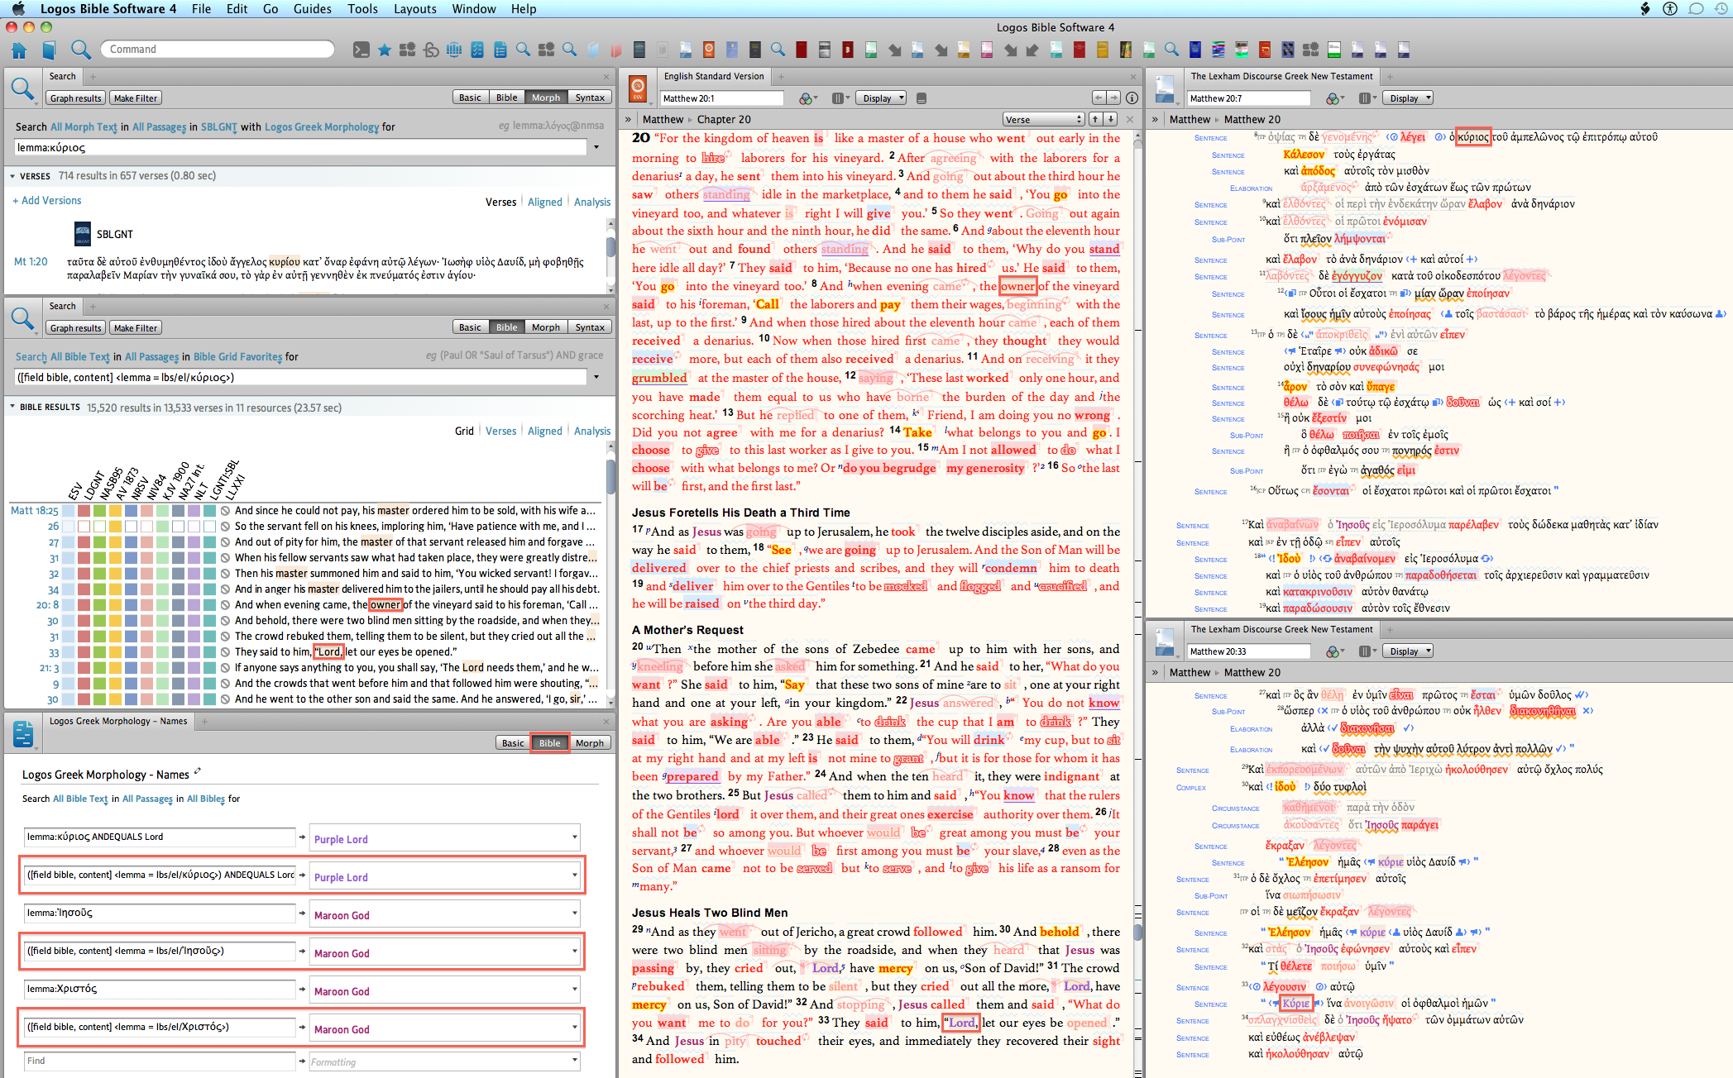
Task: Click the blue Favorites star icon
Action: pyautogui.click(x=385, y=50)
